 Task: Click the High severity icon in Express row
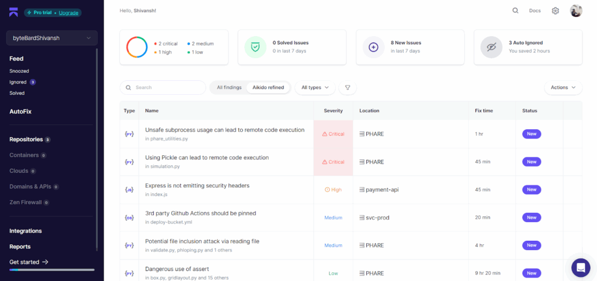[327, 190]
